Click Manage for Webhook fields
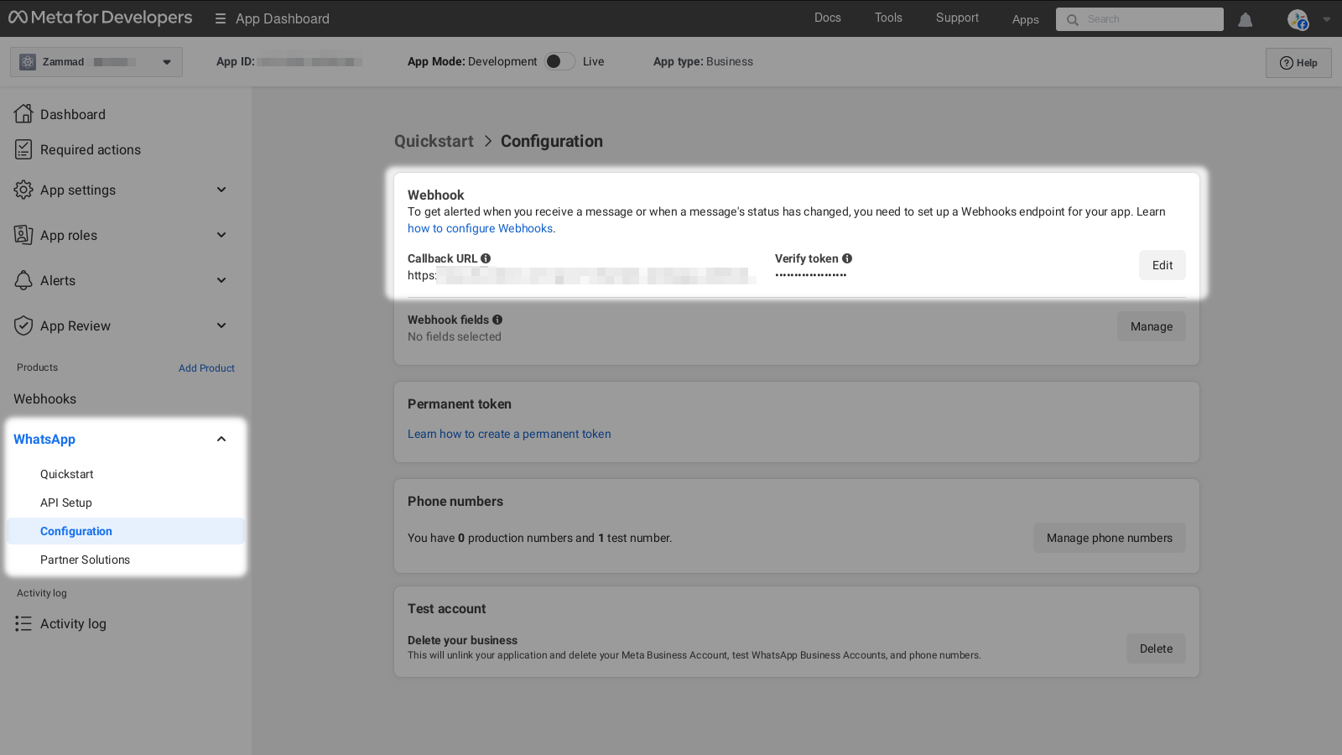 1152,326
